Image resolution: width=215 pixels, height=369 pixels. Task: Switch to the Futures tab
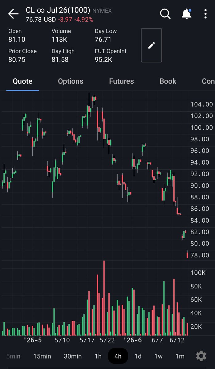point(121,81)
